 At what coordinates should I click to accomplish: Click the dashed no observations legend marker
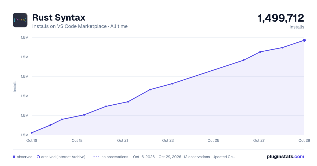96,157
